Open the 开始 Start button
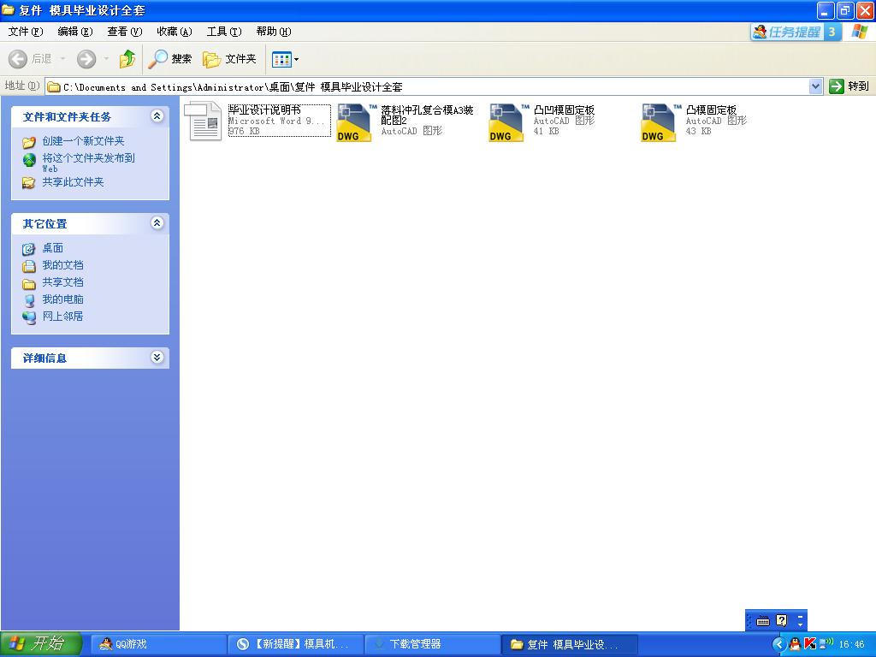The height and width of the screenshot is (657, 876). pos(41,643)
